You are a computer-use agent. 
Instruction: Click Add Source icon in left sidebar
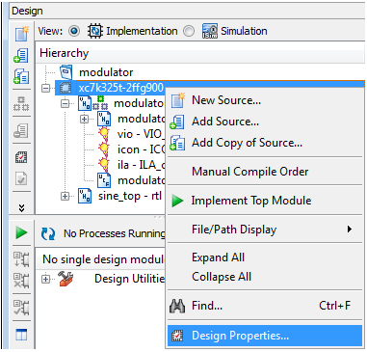[21, 55]
